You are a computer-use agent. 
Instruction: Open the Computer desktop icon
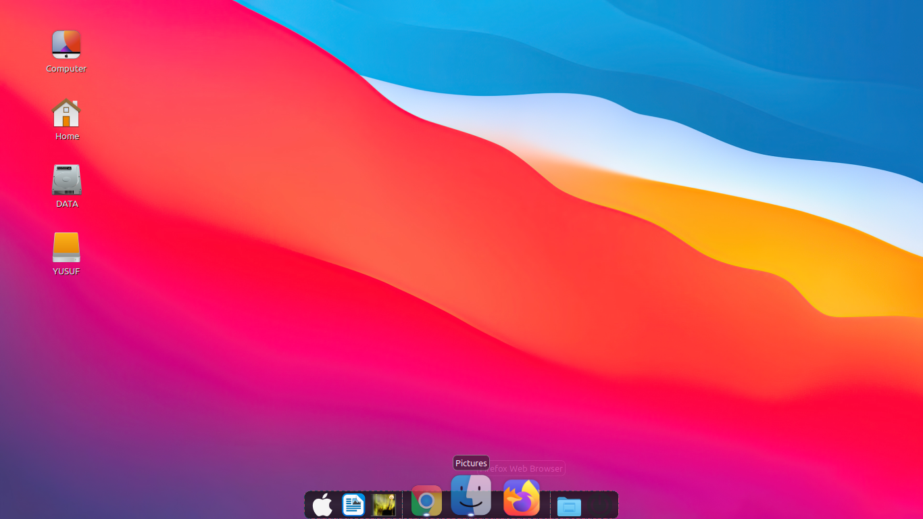click(x=66, y=44)
